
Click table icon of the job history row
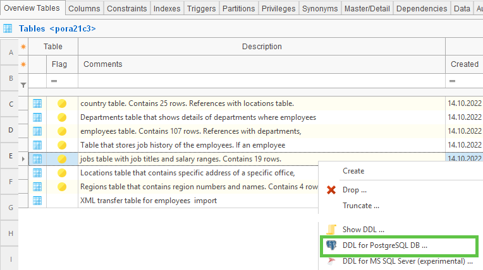(x=37, y=145)
